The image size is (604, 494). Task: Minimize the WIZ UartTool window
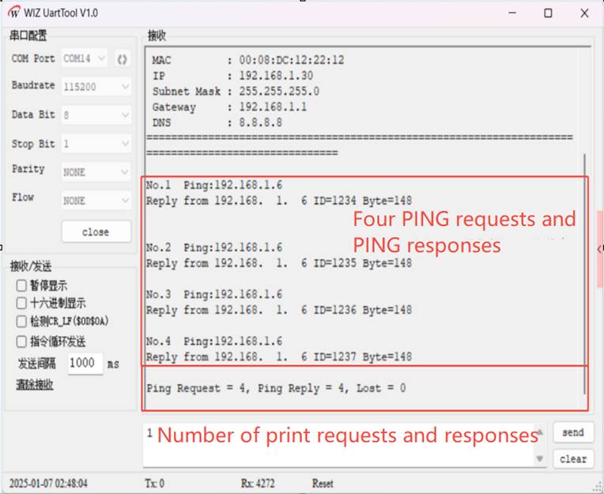tap(512, 13)
